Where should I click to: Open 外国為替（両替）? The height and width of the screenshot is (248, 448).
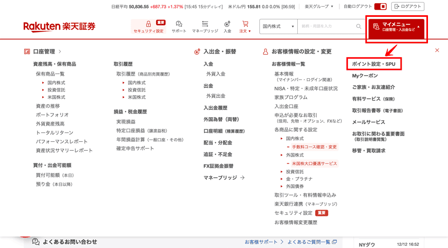point(221,120)
